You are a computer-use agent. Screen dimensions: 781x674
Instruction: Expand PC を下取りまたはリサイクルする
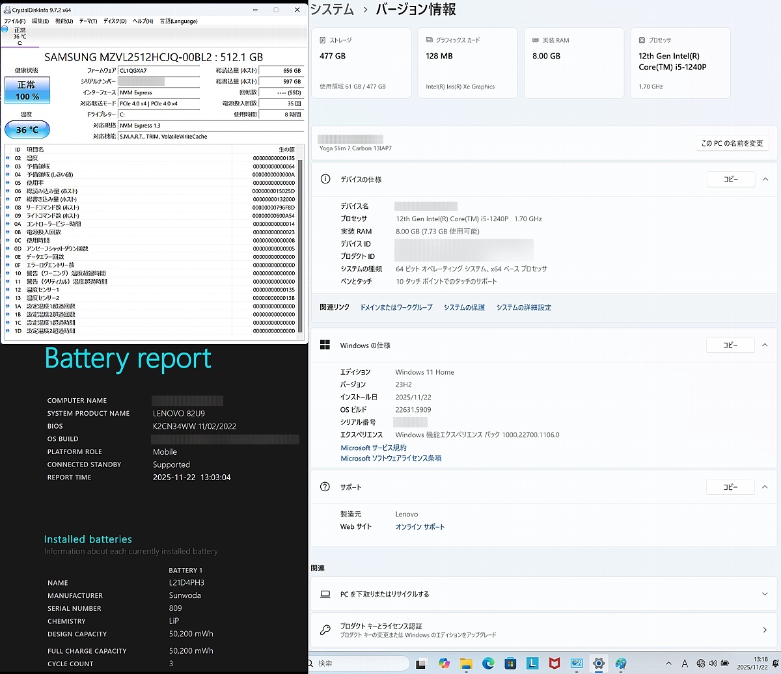click(x=765, y=594)
